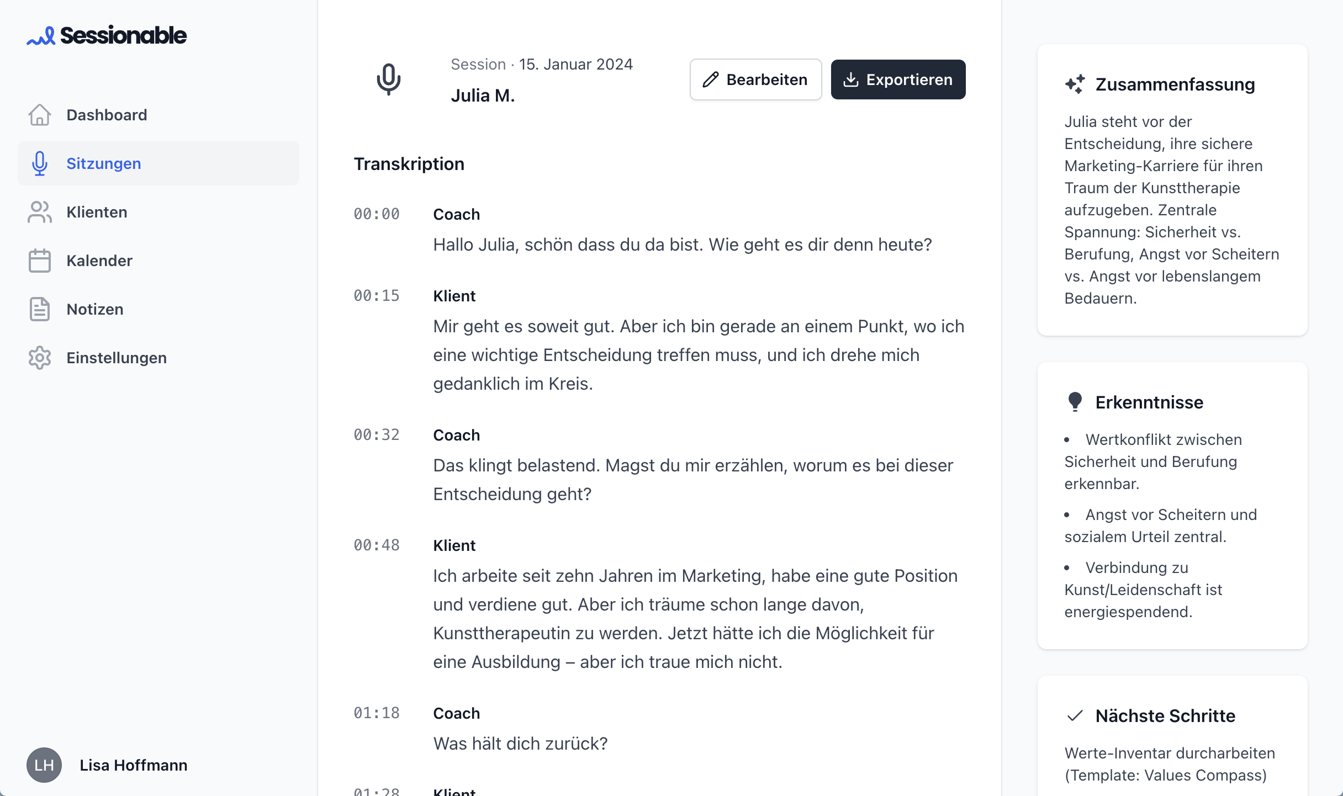Click the Klienten people icon

[40, 212]
